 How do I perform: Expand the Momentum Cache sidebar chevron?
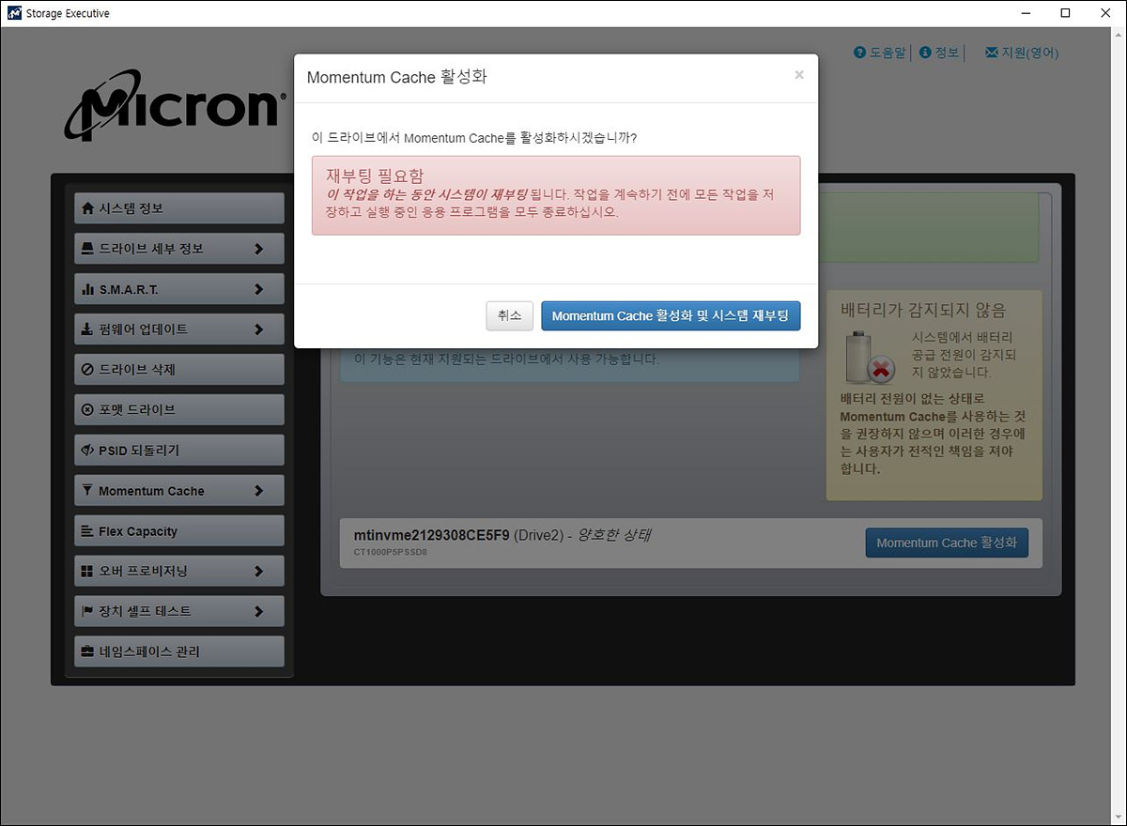259,491
